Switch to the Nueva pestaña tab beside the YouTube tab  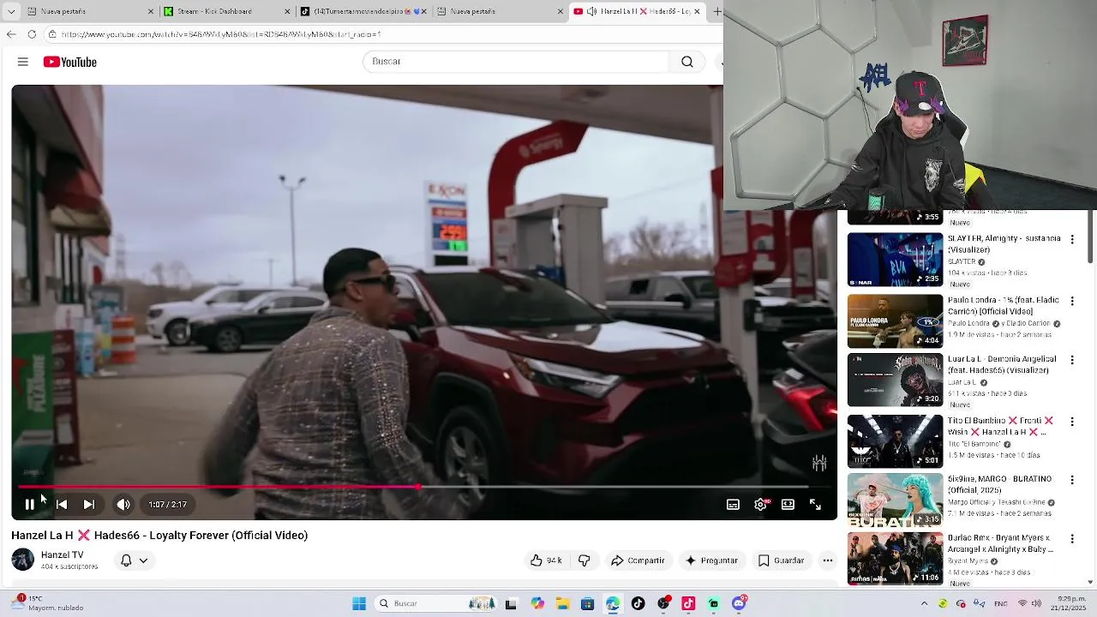500,11
